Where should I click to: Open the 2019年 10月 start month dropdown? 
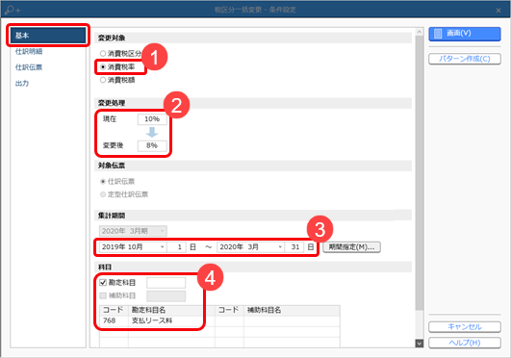pos(133,246)
